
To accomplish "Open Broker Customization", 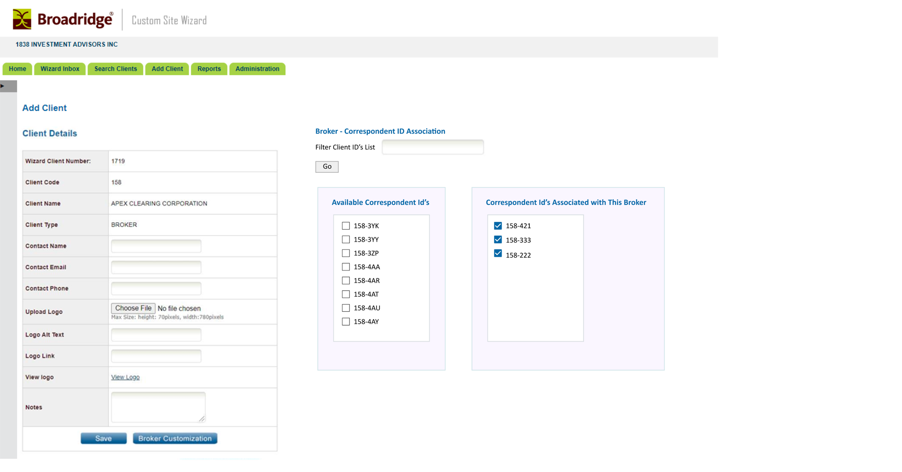I will click(x=175, y=438).
